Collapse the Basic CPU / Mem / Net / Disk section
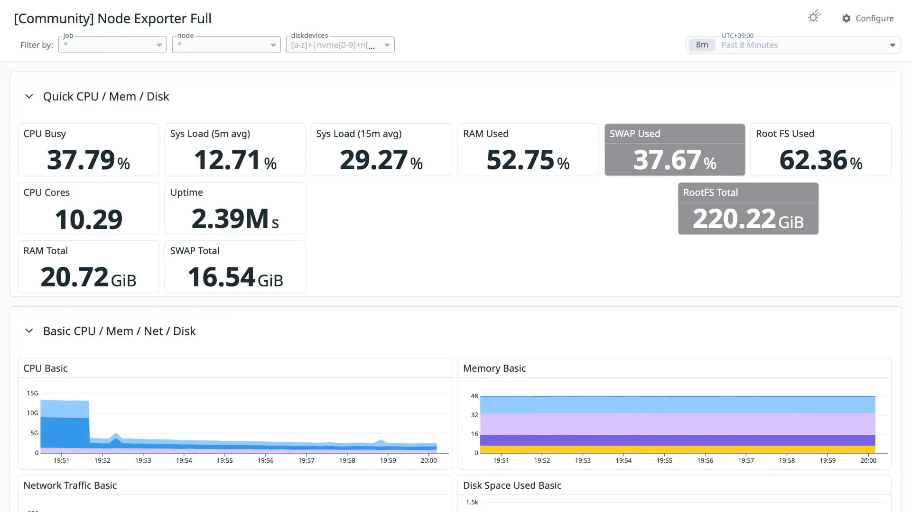The width and height of the screenshot is (911, 512). click(x=29, y=331)
